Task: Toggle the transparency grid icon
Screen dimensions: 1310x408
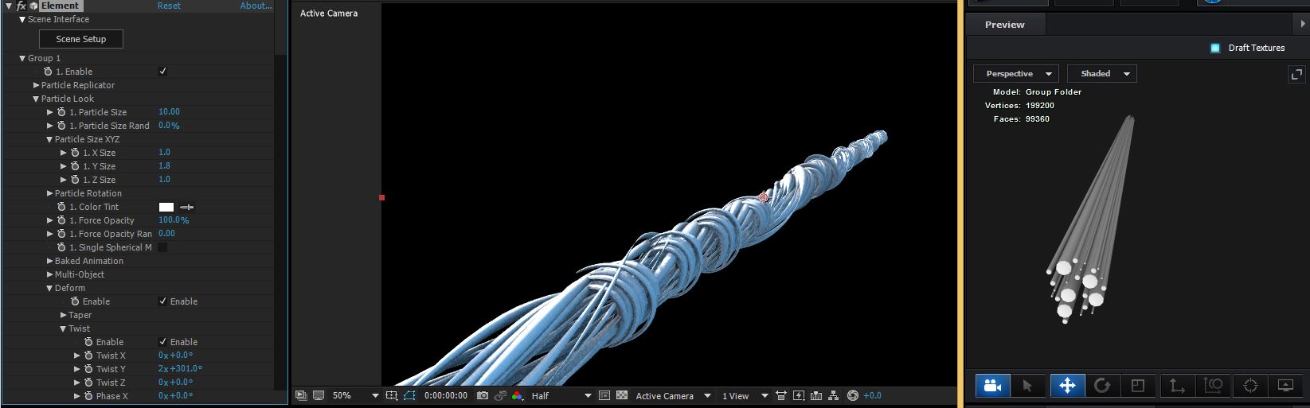Action: pos(622,395)
